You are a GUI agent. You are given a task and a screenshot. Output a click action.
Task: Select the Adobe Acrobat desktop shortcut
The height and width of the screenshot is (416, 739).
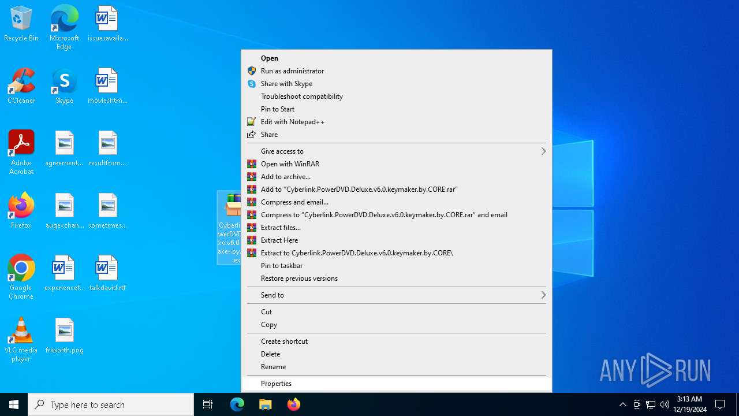[21, 153]
